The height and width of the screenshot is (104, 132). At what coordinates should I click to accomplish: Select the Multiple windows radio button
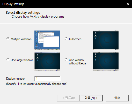pos(8,39)
